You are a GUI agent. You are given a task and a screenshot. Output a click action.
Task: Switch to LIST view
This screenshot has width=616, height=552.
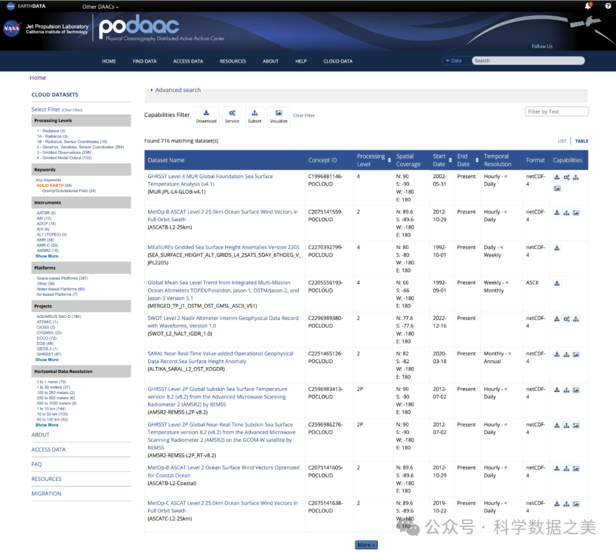click(x=562, y=141)
